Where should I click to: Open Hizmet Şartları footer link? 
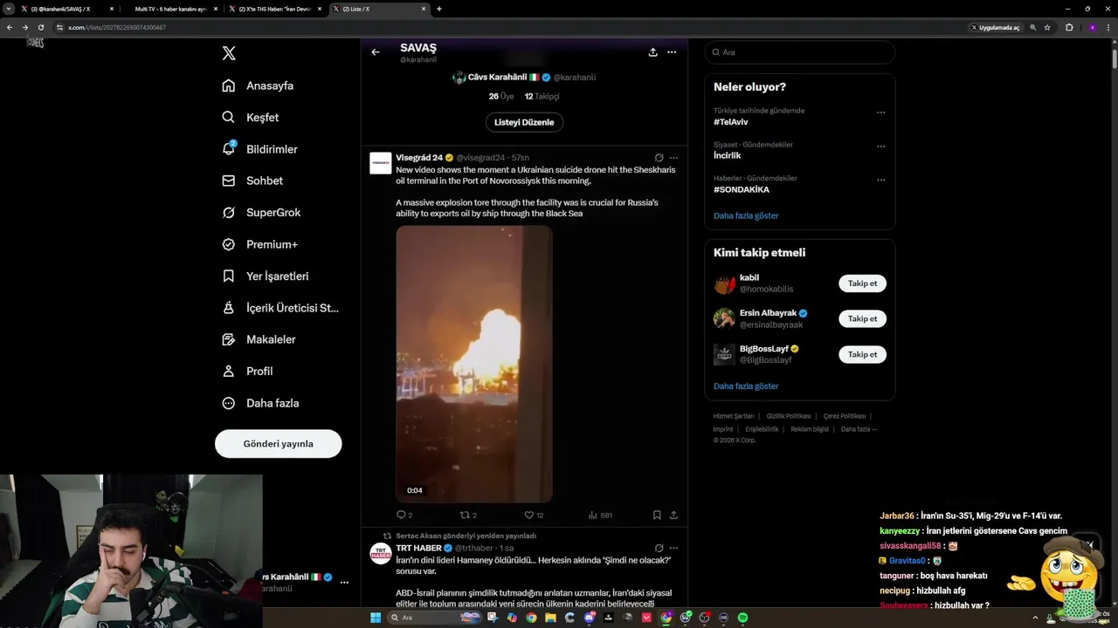(x=733, y=416)
